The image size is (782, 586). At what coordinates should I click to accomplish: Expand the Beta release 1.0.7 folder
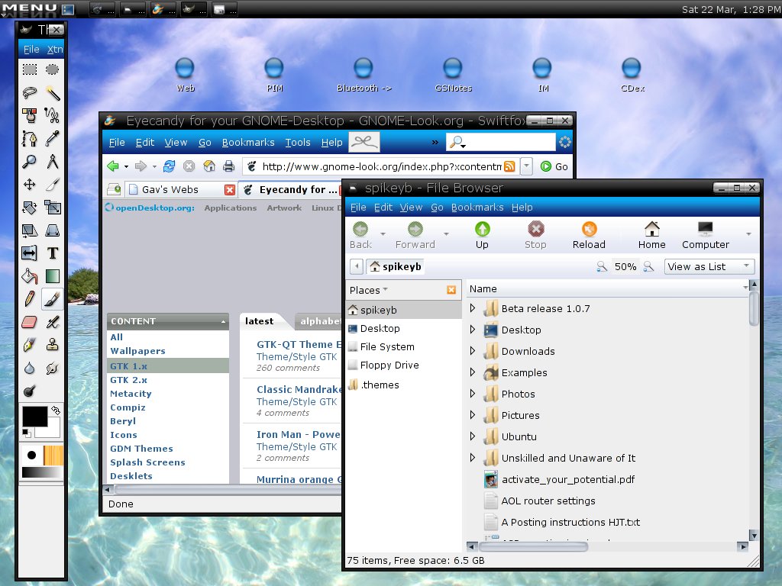click(x=472, y=308)
